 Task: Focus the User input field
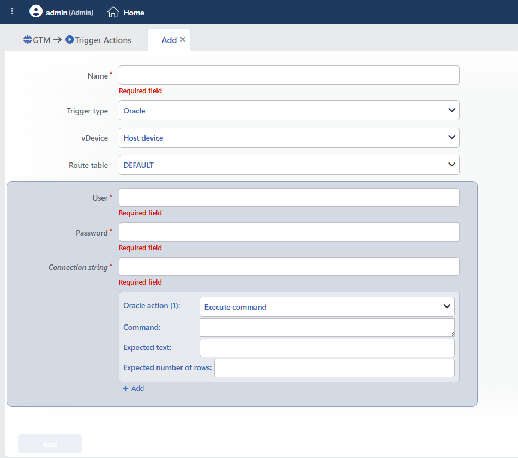[289, 197]
